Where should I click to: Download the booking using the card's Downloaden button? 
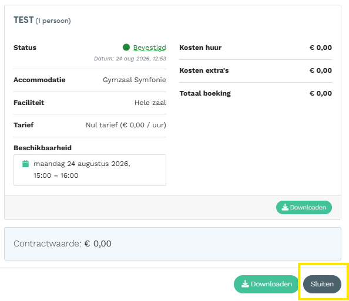(x=304, y=207)
